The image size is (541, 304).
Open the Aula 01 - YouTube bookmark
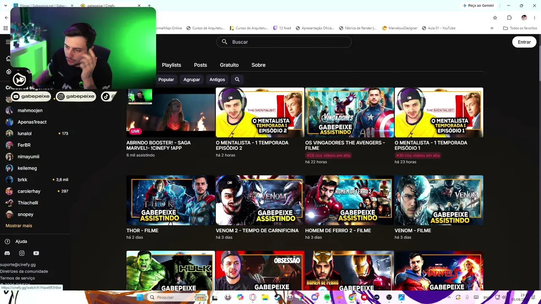coord(438,28)
